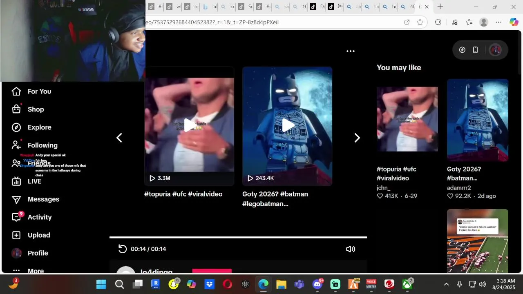
Task: Open topuria thumbnail under You may like
Action: point(407,119)
